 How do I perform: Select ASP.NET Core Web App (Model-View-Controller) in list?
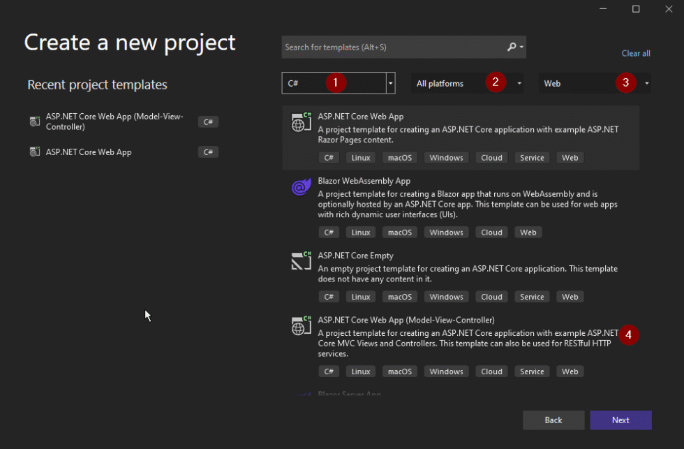coord(406,320)
